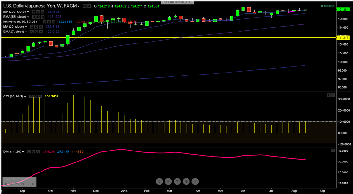
Task: Open settings for MA (20, close)
Action: (36, 27)
